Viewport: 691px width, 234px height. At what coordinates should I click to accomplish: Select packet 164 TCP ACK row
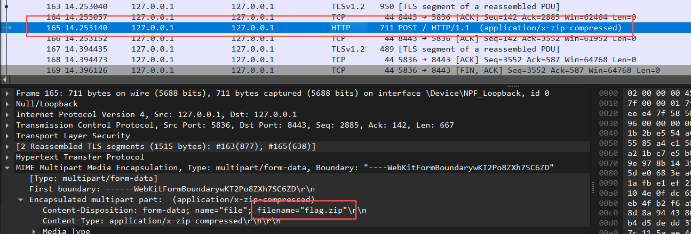click(x=320, y=17)
